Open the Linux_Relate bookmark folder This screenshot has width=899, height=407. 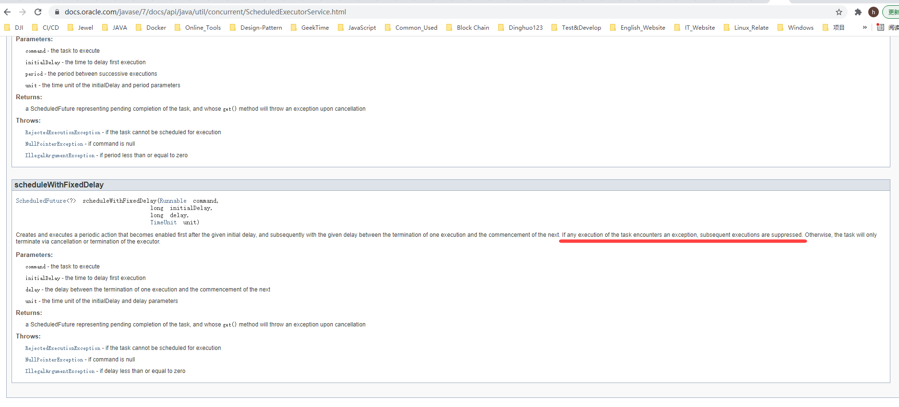pyautogui.click(x=746, y=27)
